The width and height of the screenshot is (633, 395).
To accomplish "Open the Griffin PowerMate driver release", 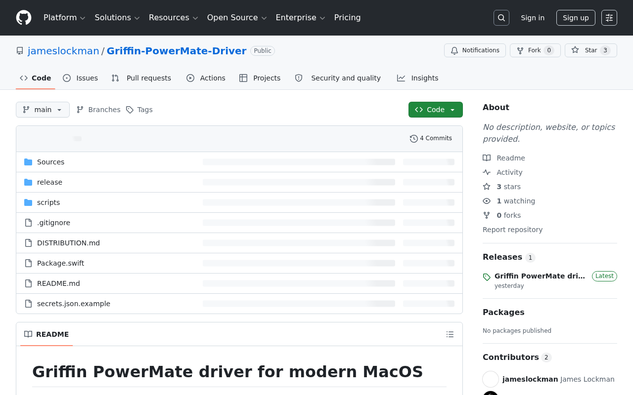I will tap(540, 276).
